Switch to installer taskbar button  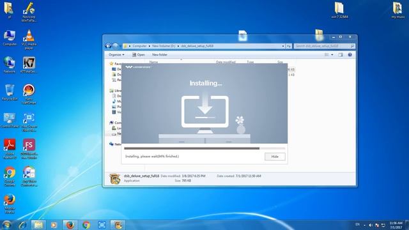point(118,225)
